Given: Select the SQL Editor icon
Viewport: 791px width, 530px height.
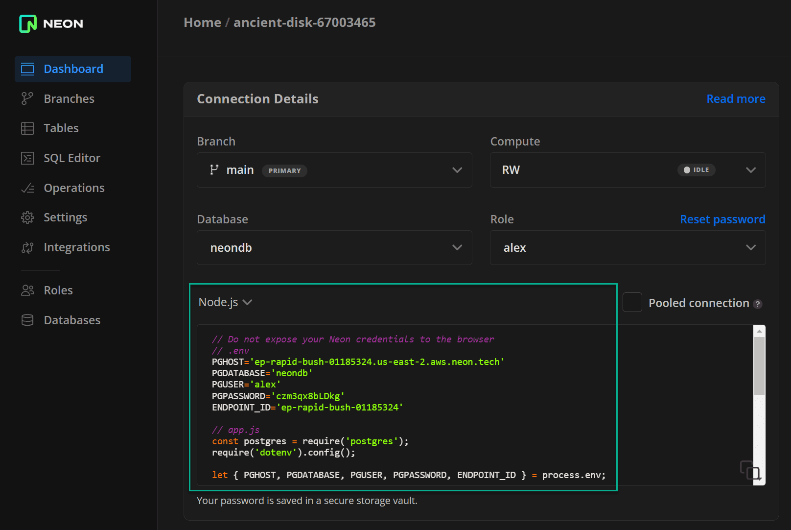Looking at the screenshot, I should 27,158.
